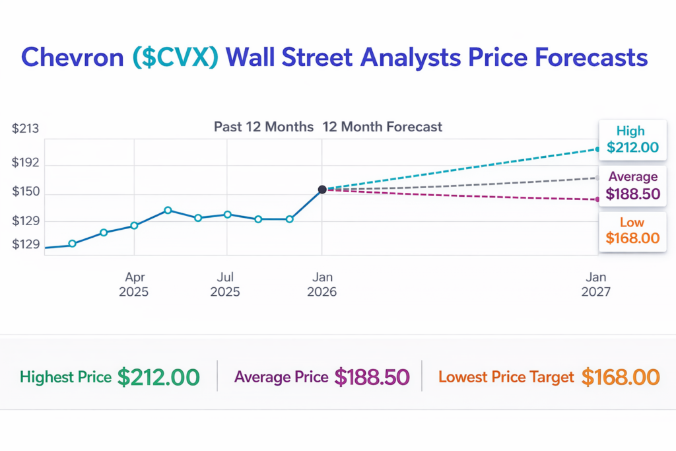
Task: Click the gray Average forecast endpoint dot
Action: click(x=597, y=178)
